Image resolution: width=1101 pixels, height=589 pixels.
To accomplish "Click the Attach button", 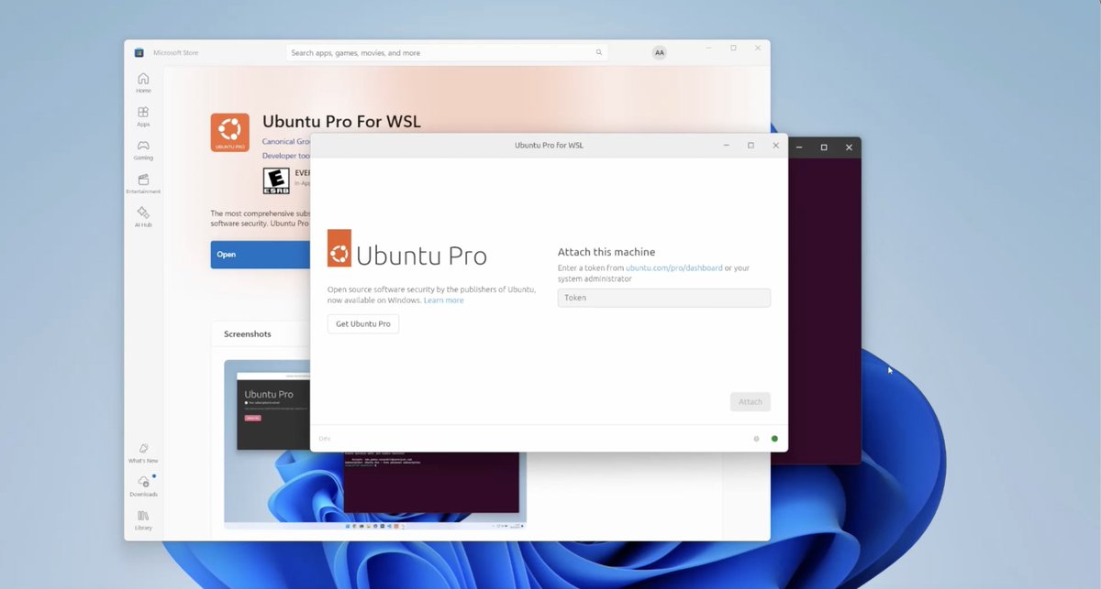I will (751, 401).
